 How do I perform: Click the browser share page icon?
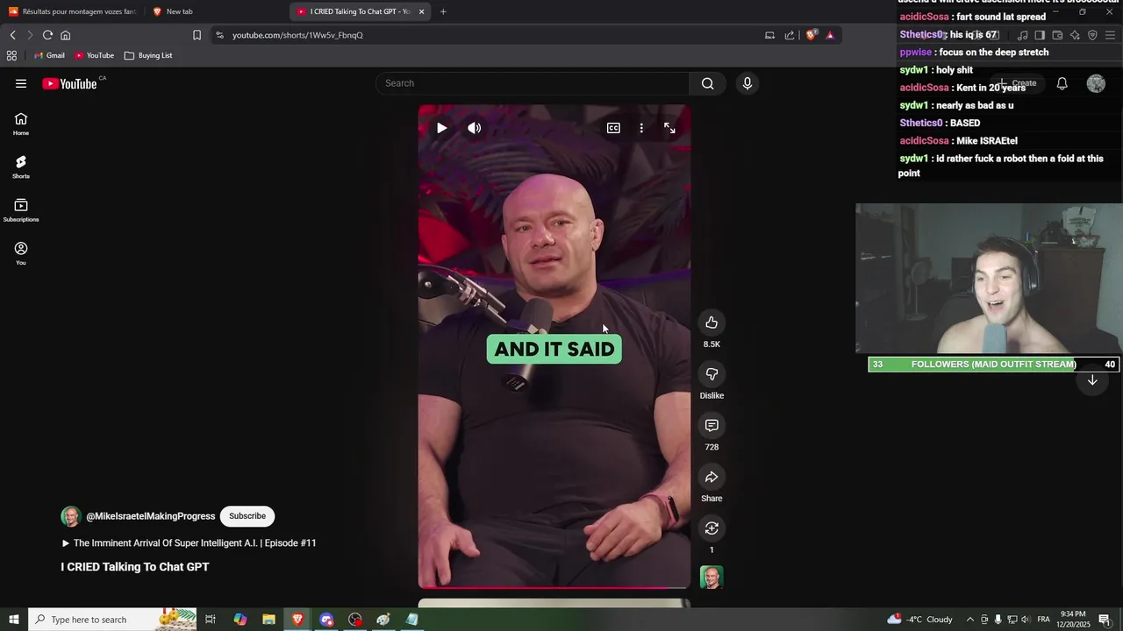tap(790, 35)
